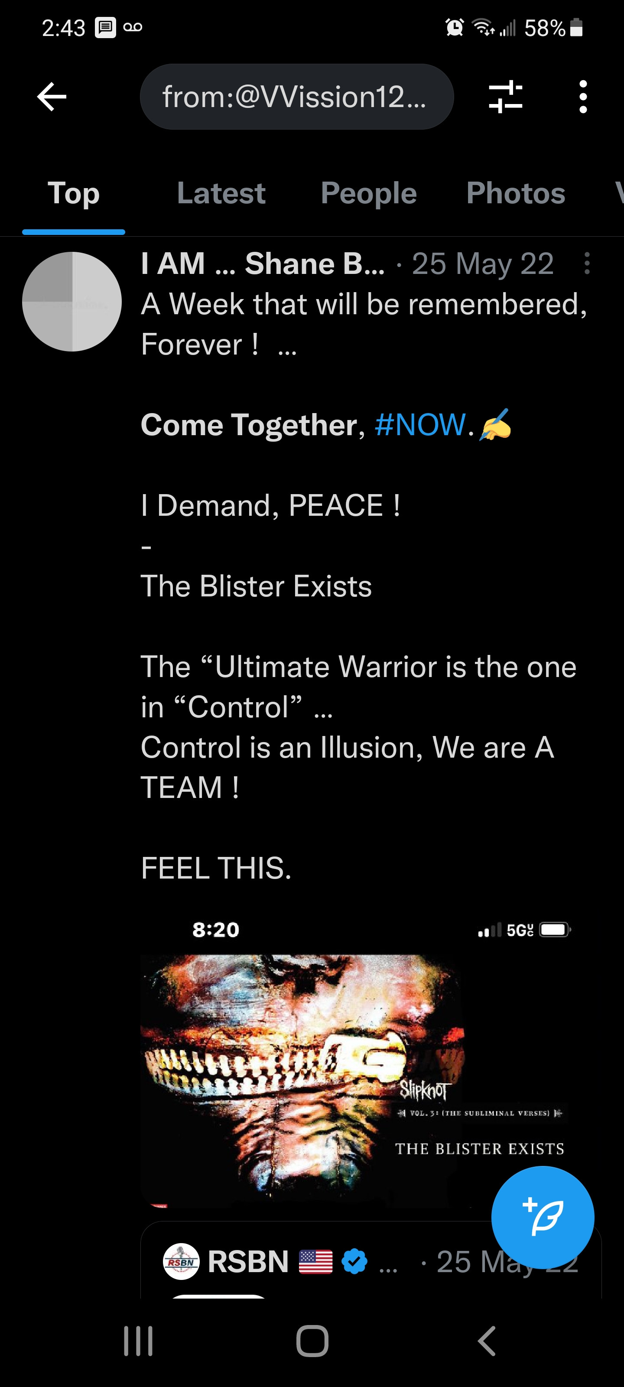Tap the Android home button
Viewport: 624px width, 1387px height.
tap(312, 1341)
